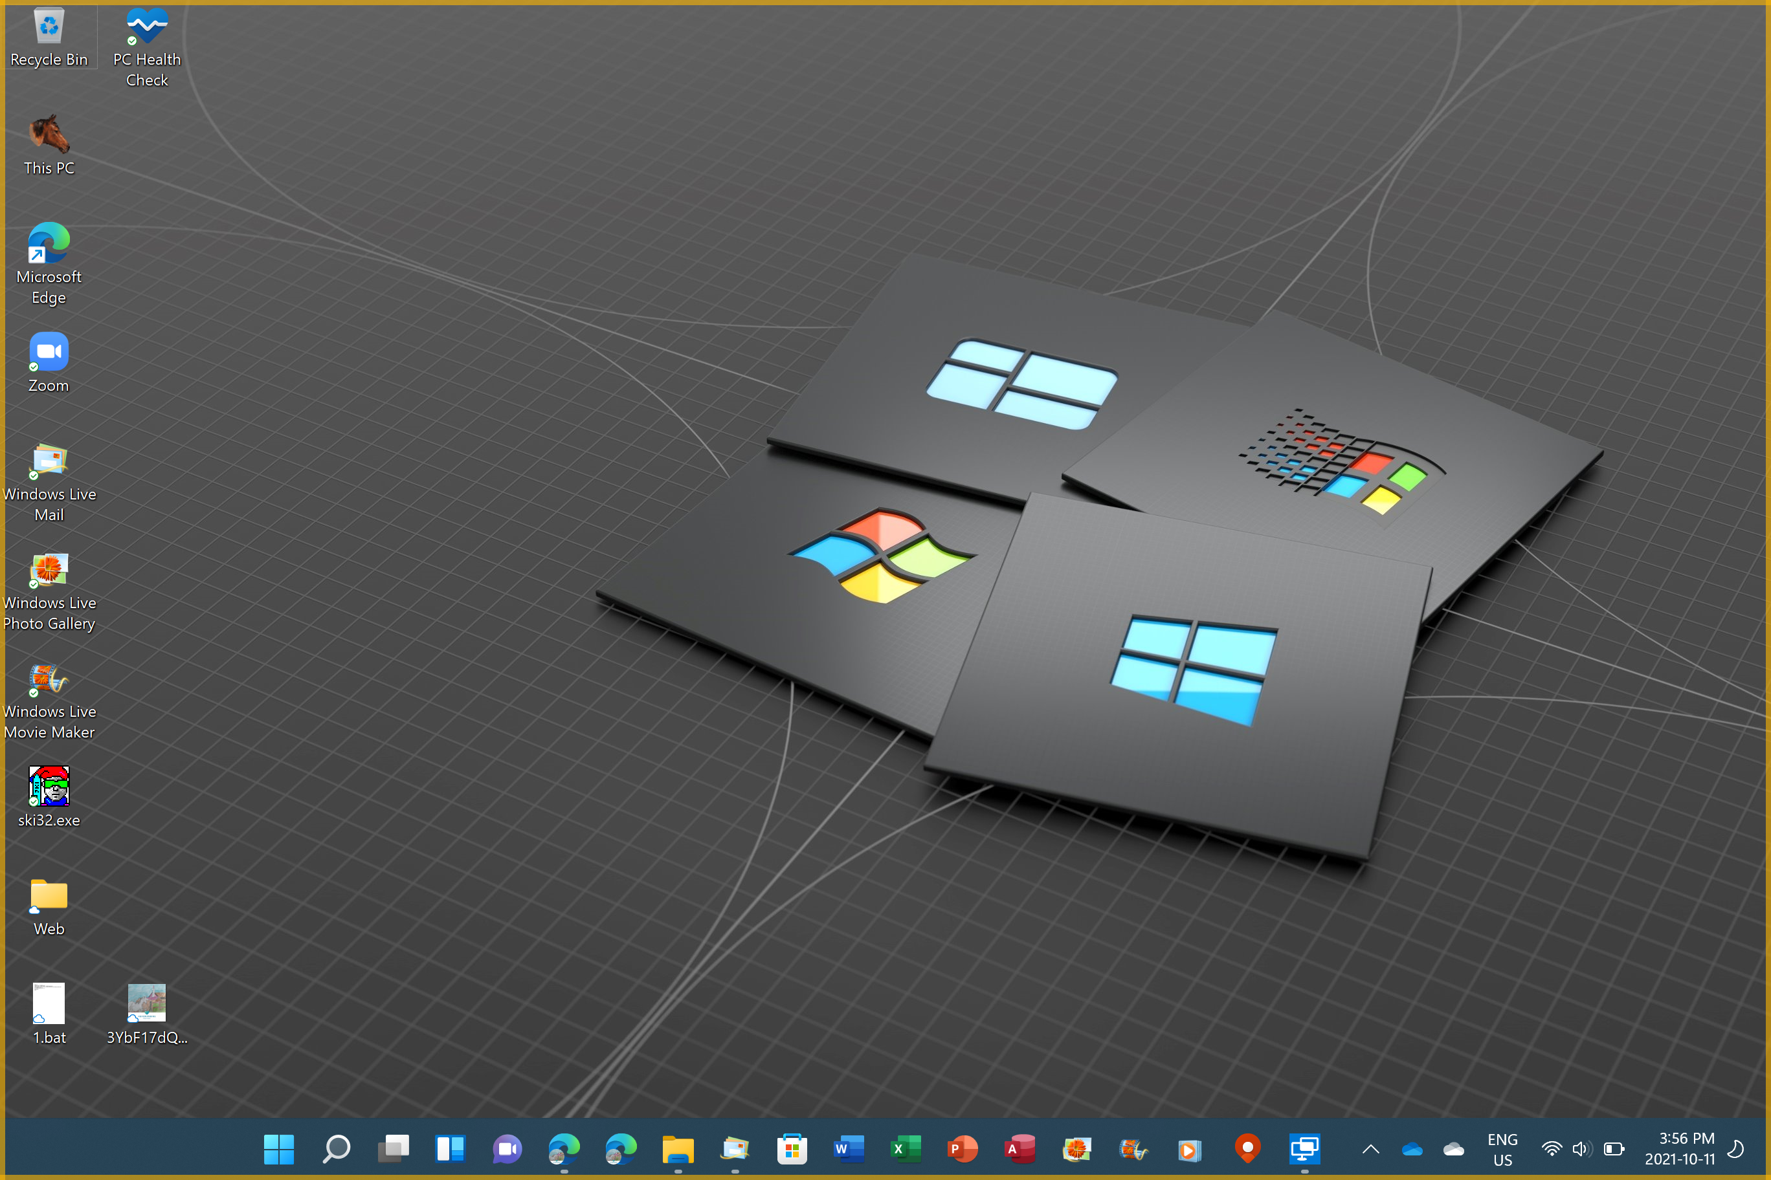Select the PC Health Check desktop icon
1771x1180 pixels.
[x=147, y=47]
